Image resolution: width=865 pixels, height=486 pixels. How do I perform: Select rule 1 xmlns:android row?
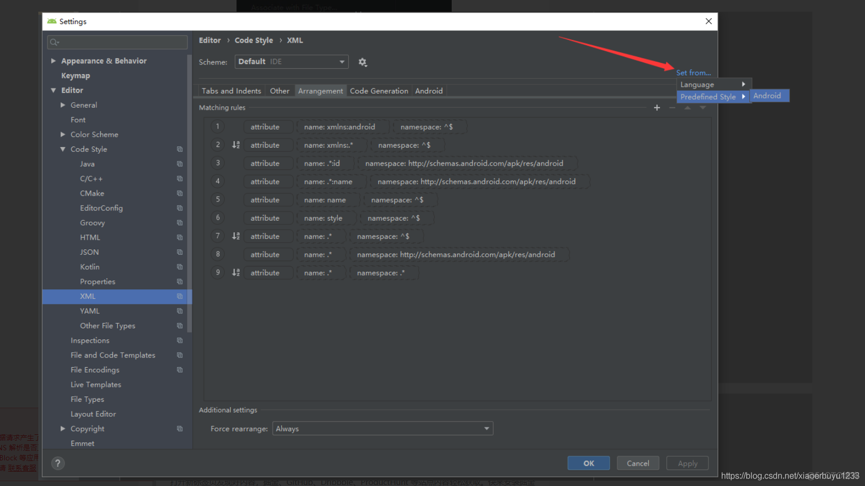coord(457,127)
